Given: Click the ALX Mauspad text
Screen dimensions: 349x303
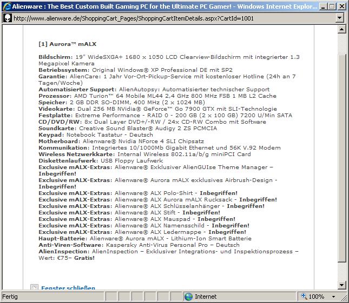Looking at the screenshot, I should pyautogui.click(x=170, y=219).
